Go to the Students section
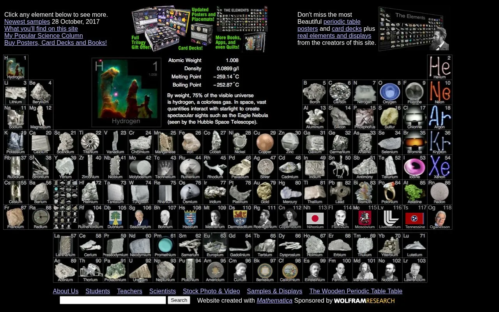Screen dimensions: 499x312 point(98,291)
